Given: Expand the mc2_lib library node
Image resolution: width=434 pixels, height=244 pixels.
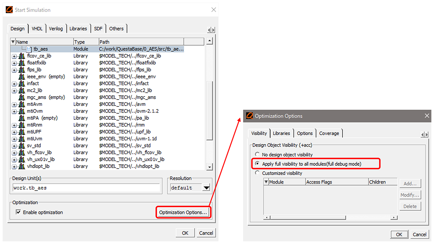Looking at the screenshot, I should click(x=14, y=91).
